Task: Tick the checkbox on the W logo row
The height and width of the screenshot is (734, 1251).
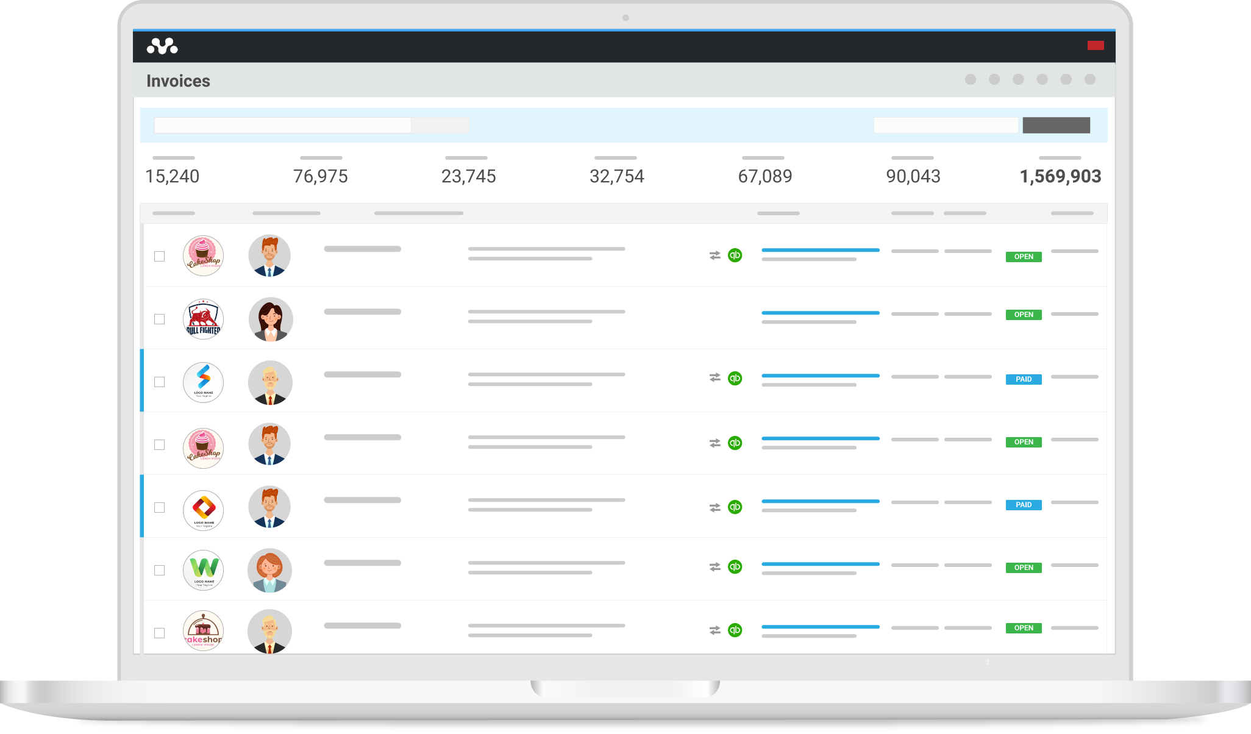Action: coord(160,570)
